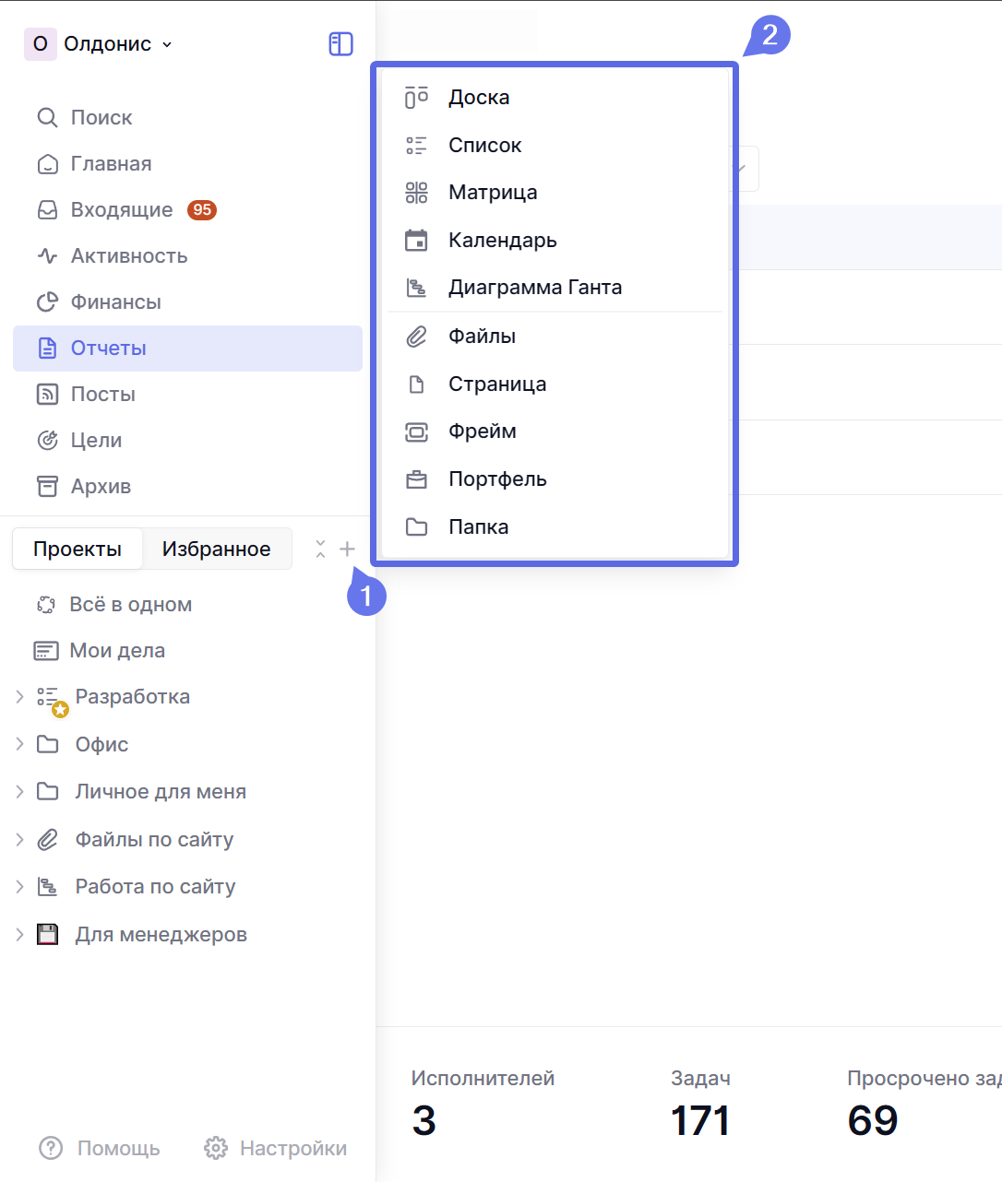
Task: Click the Поиск magnifier icon
Action: pos(47,118)
